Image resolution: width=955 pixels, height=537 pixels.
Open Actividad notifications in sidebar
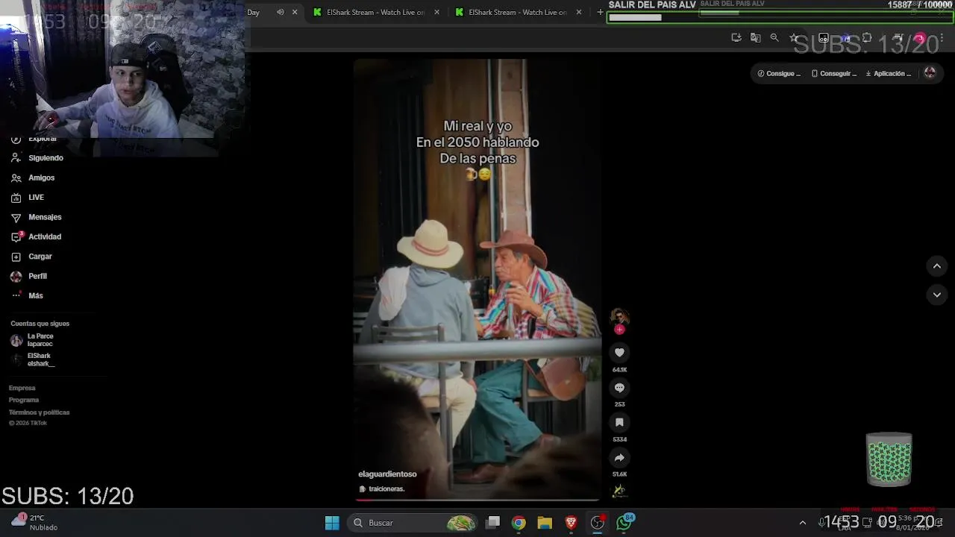(36, 236)
